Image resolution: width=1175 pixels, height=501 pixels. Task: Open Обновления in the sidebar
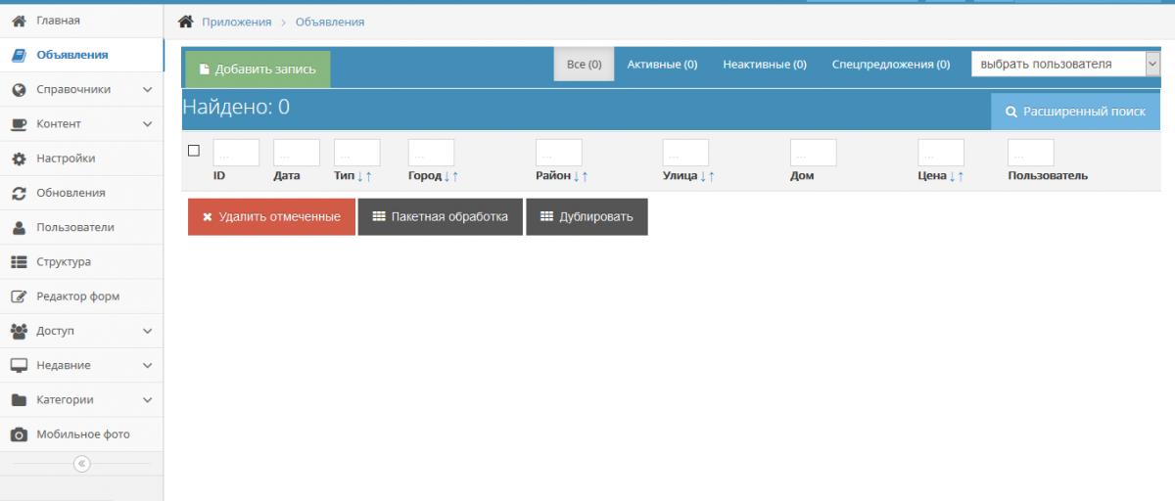[x=82, y=193]
